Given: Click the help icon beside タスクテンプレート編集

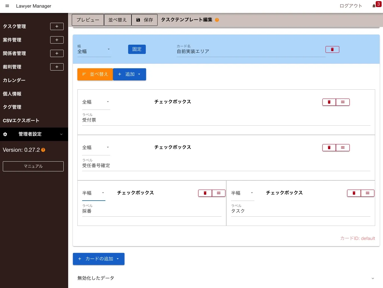Looking at the screenshot, I should pyautogui.click(x=217, y=20).
